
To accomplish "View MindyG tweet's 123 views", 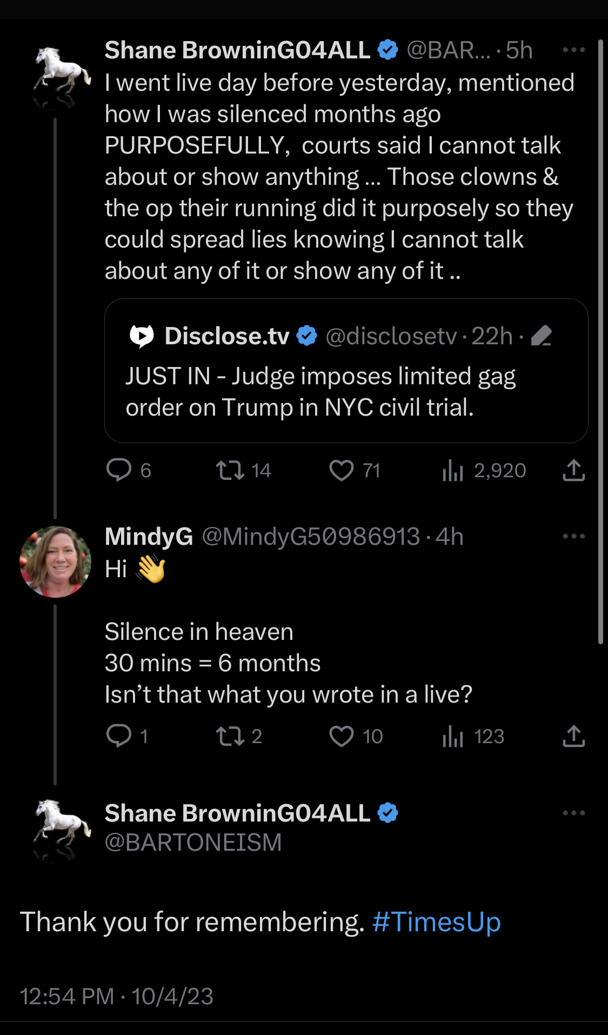I will tap(453, 736).
